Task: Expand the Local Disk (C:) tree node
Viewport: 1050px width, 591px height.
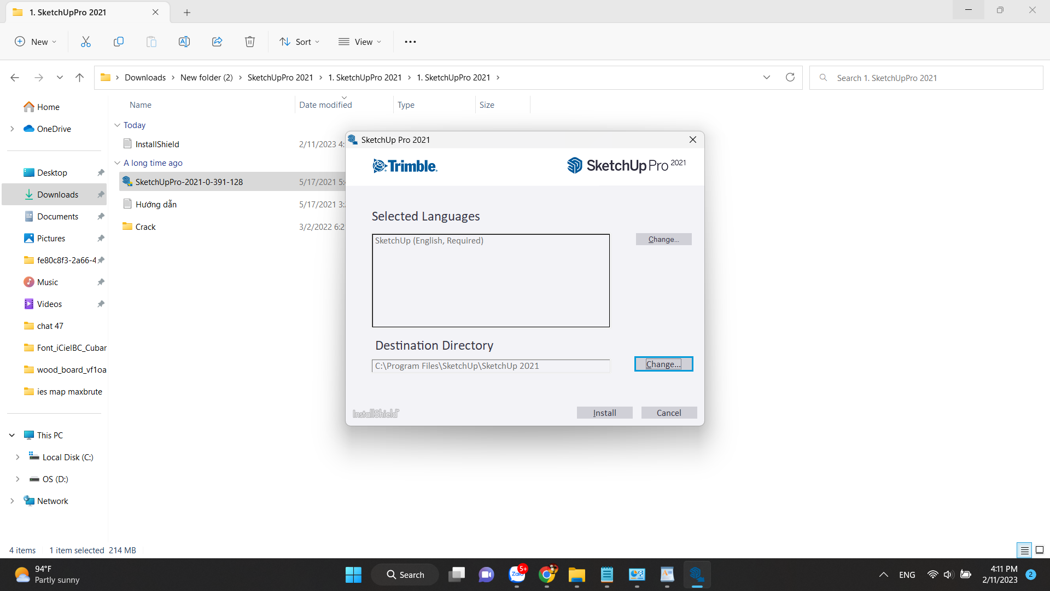Action: click(17, 457)
